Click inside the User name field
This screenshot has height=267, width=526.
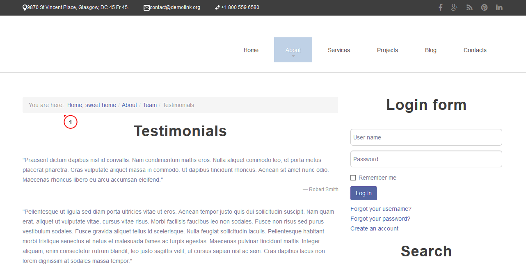(x=426, y=137)
